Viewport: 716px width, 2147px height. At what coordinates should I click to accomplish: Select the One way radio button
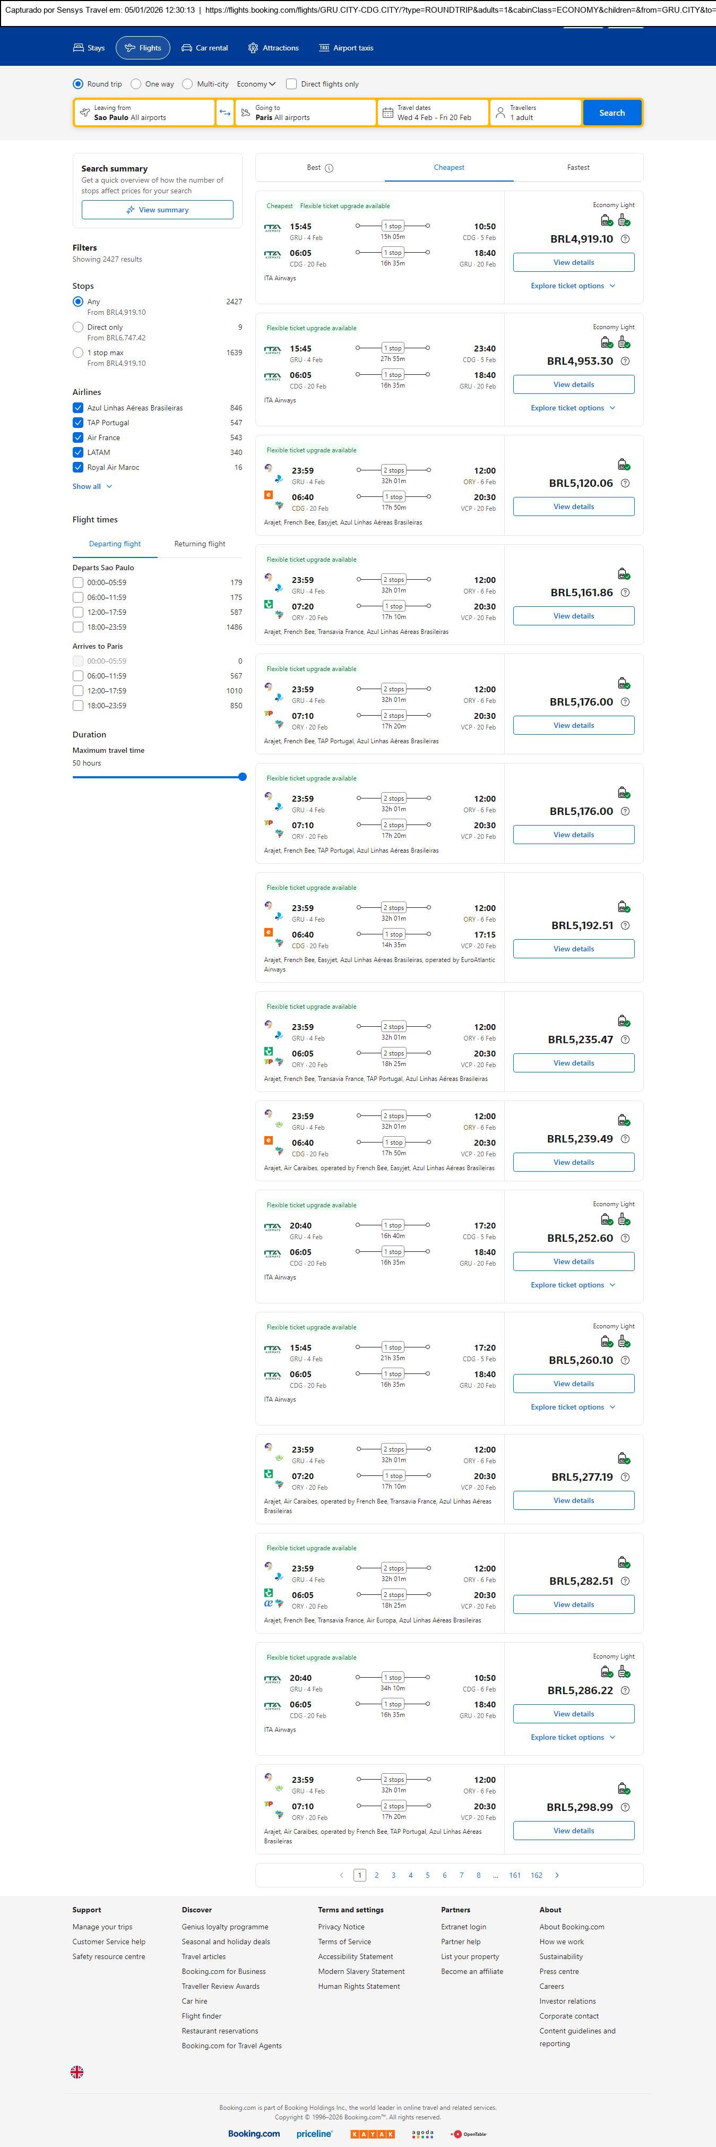(136, 84)
